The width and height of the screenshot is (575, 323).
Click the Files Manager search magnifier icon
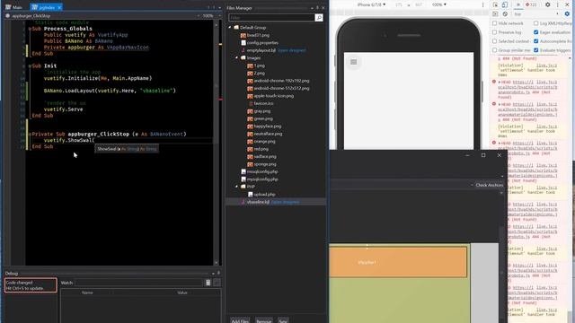(319, 17)
